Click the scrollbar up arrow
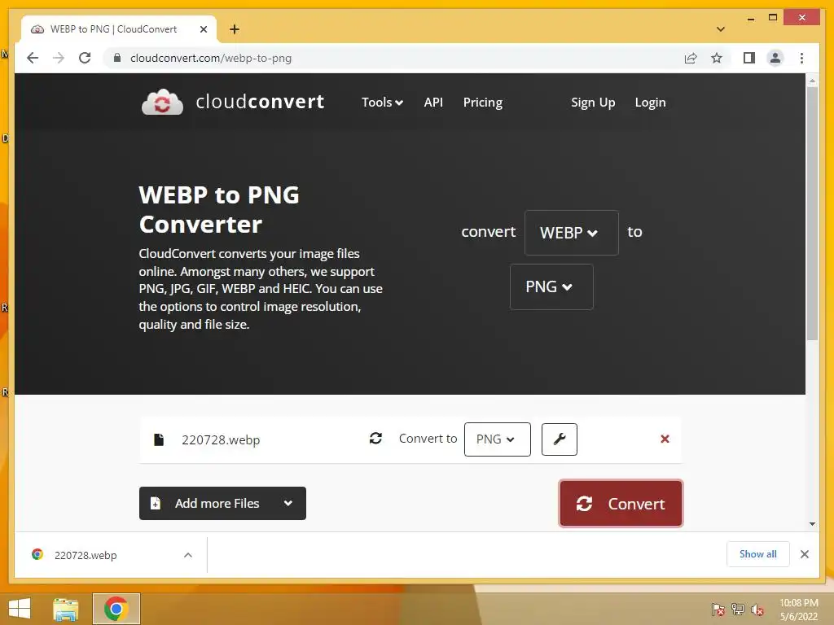Screen dimensions: 834x625 [812, 81]
